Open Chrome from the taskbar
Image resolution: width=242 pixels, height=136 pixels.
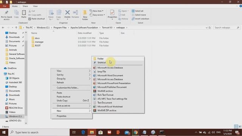136,132
